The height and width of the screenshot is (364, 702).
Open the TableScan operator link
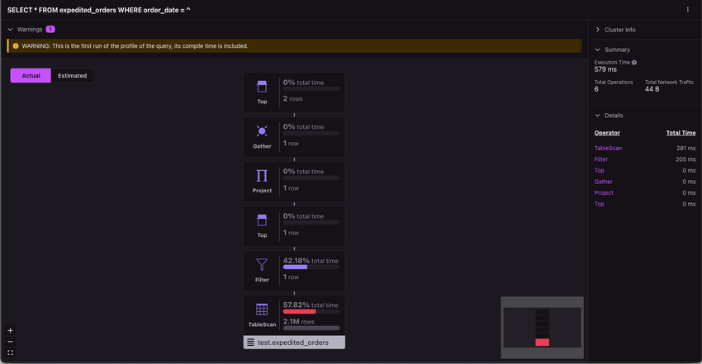click(x=608, y=148)
